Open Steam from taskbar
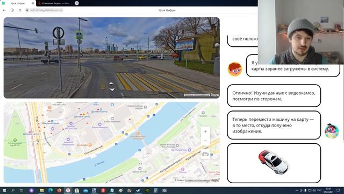344x194 pixels. pyautogui.click(x=138, y=190)
